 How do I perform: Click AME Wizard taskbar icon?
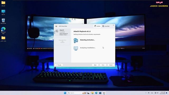104,93
